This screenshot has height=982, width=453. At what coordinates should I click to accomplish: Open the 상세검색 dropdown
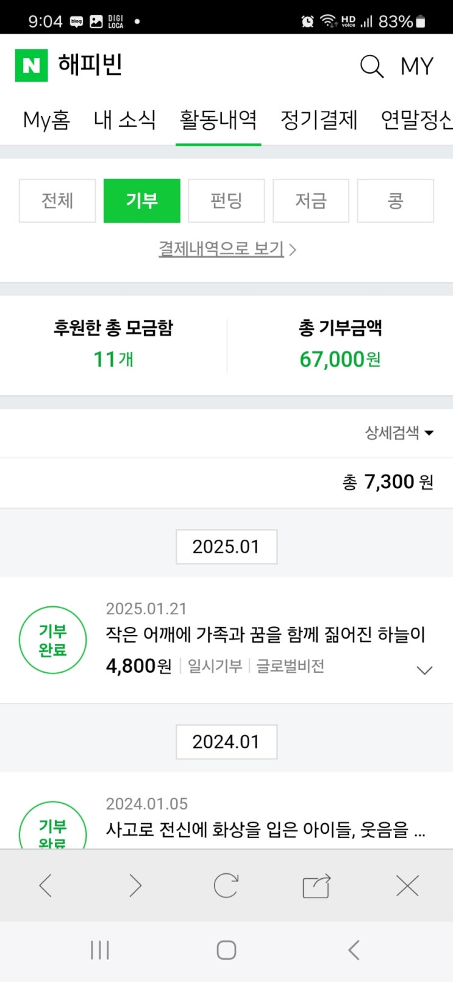[399, 433]
